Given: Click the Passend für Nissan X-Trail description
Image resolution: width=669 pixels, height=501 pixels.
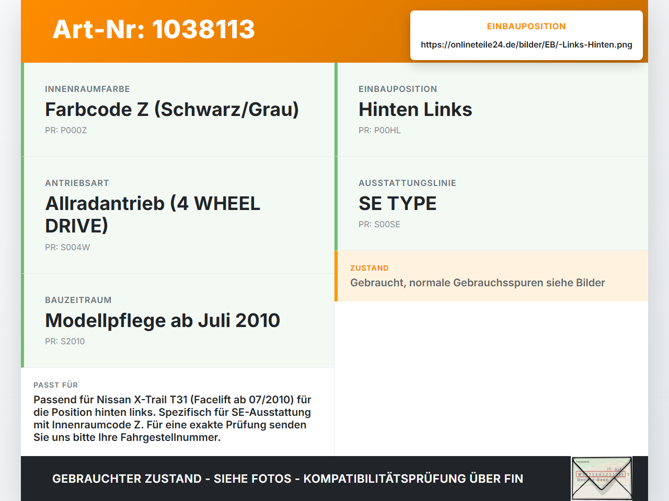Looking at the screenshot, I should [172, 418].
